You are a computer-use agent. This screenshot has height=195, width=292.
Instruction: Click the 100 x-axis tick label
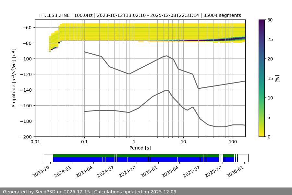[x=232, y=142]
